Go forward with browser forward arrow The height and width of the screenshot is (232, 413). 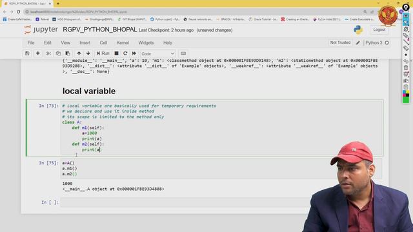click(x=12, y=12)
